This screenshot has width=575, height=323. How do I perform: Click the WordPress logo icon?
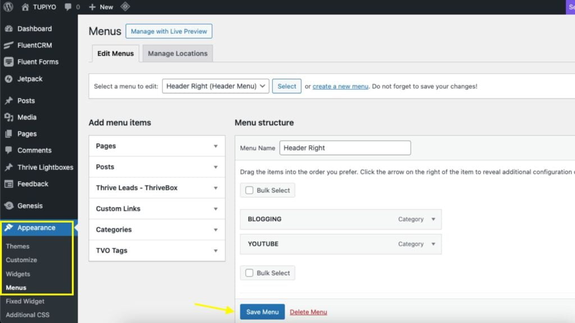coord(8,7)
